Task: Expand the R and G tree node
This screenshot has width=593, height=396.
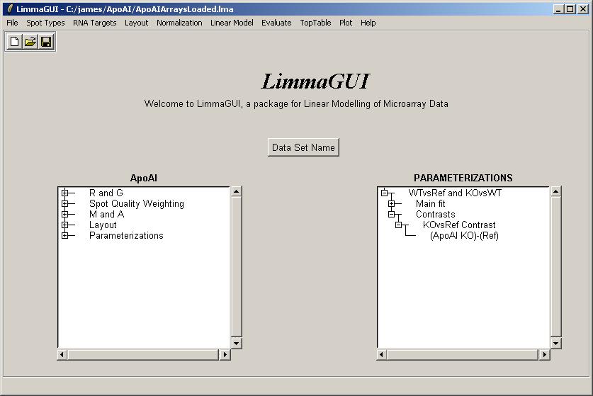Action: pos(65,193)
